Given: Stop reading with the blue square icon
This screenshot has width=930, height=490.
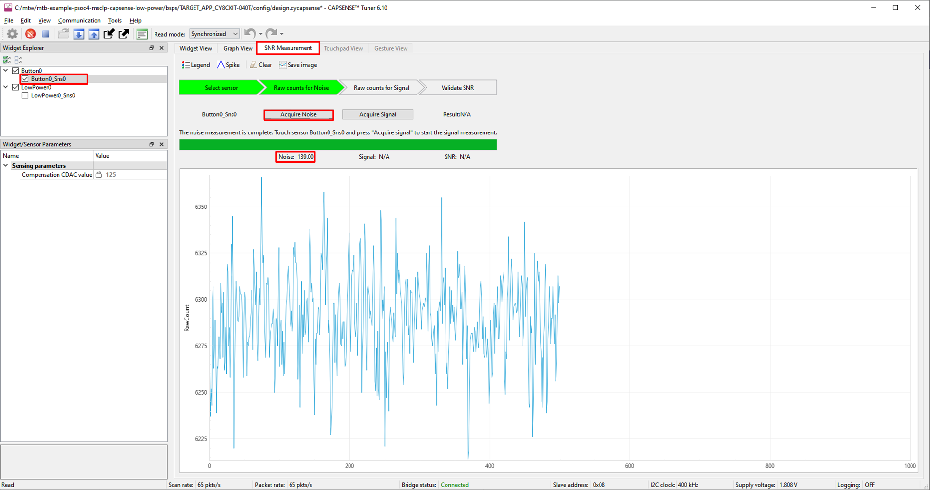Looking at the screenshot, I should [46, 34].
